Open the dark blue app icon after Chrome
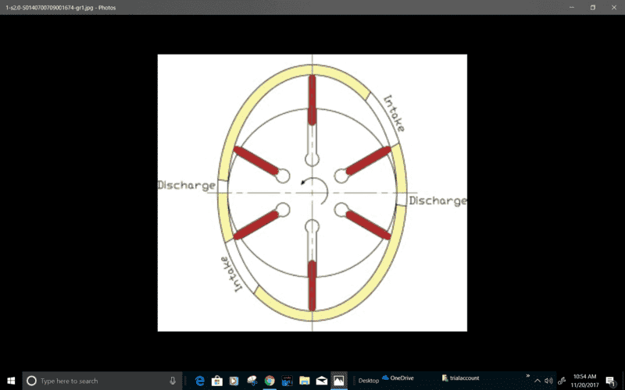 tap(287, 381)
